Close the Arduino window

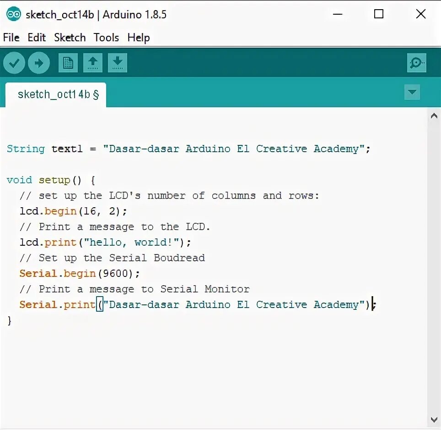coord(421,14)
